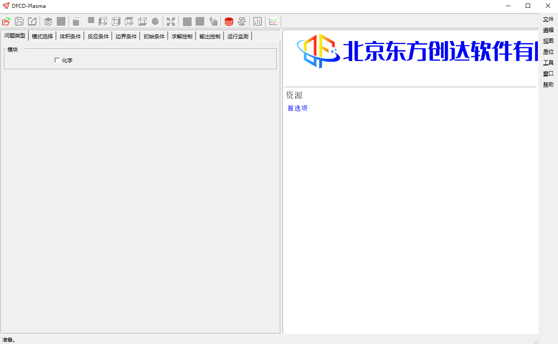Maximize the DFCD-Plasma window
This screenshot has height=344, width=558.
[x=528, y=6]
